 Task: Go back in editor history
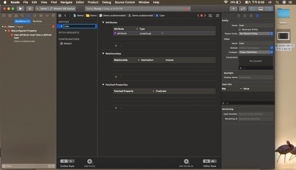click(65, 16)
